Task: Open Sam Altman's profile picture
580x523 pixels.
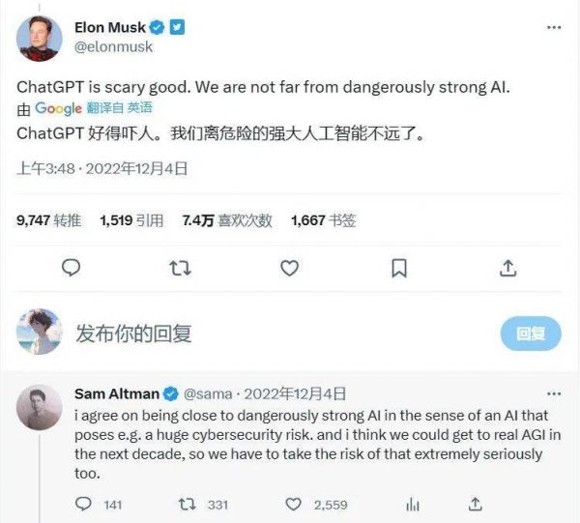Action: point(41,408)
